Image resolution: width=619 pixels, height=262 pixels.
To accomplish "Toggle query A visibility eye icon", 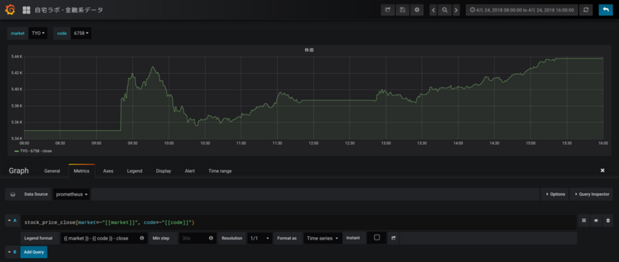I will click(x=596, y=221).
